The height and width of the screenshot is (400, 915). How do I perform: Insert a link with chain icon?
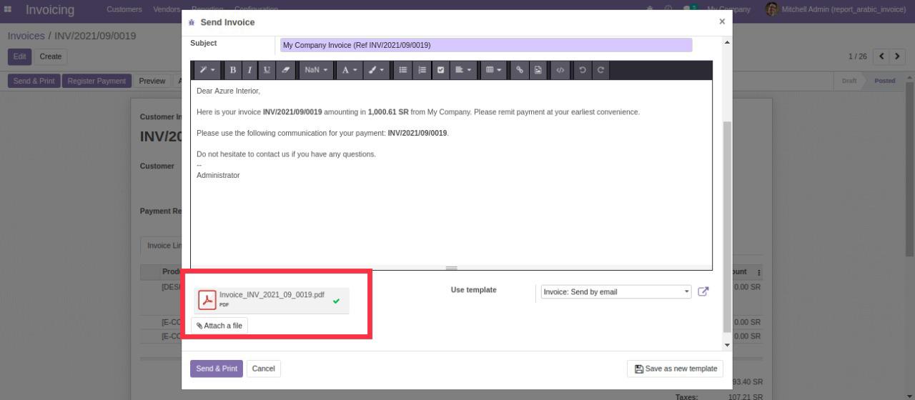[520, 70]
